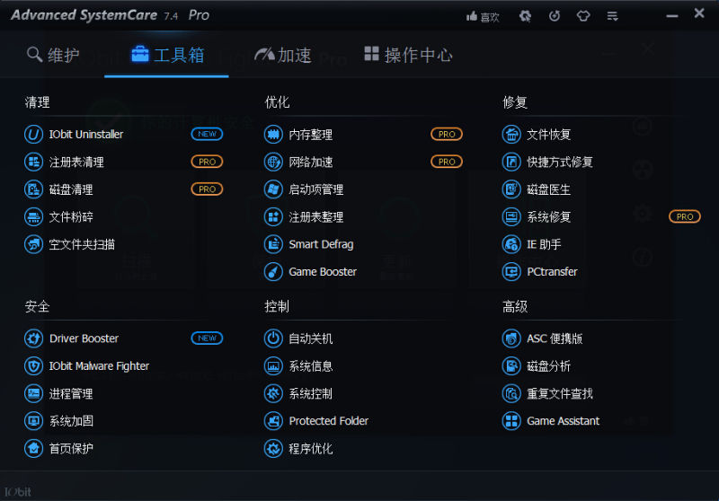Click the PRO badge next to 系统修复
719x501 pixels.
[685, 217]
